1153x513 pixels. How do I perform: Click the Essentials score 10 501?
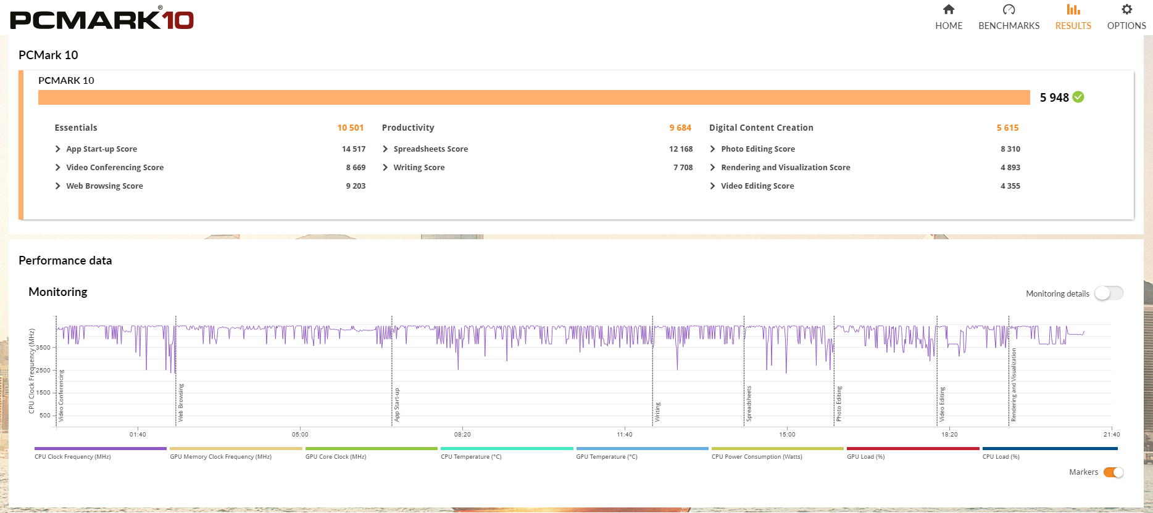click(x=351, y=128)
